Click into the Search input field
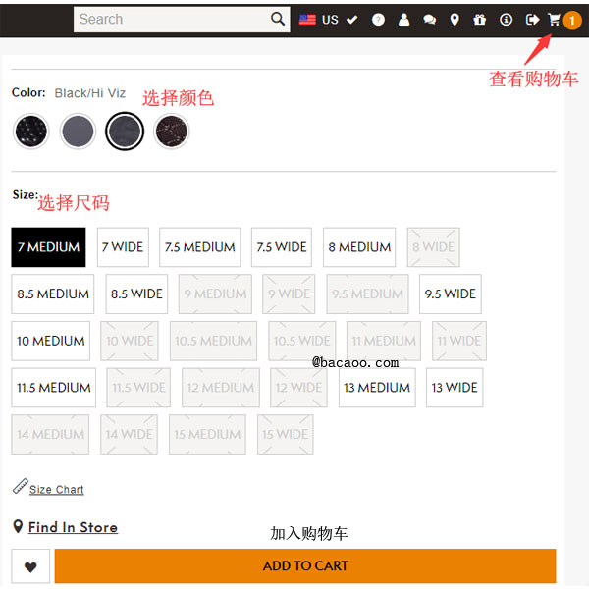The image size is (589, 589). 172,20
